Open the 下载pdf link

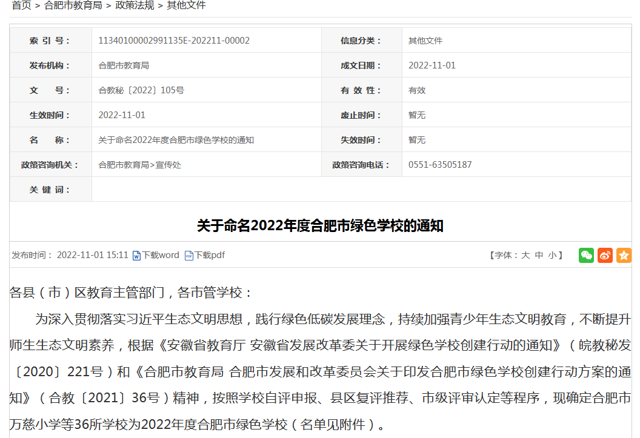(210, 255)
